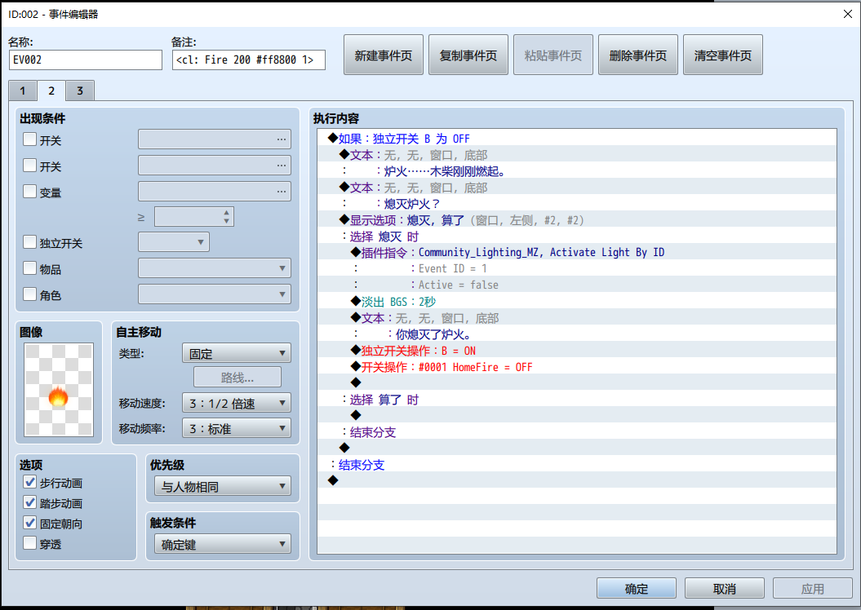
Task: Enable the second 开关 condition checkbox
Action: click(x=29, y=165)
